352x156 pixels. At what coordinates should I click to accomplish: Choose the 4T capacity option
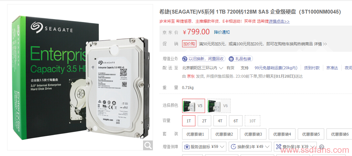[x=220, y=121]
